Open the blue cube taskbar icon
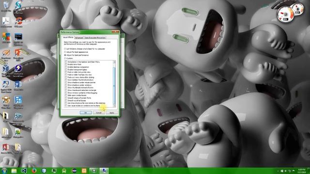This screenshot has height=174, width=310. tap(44, 171)
